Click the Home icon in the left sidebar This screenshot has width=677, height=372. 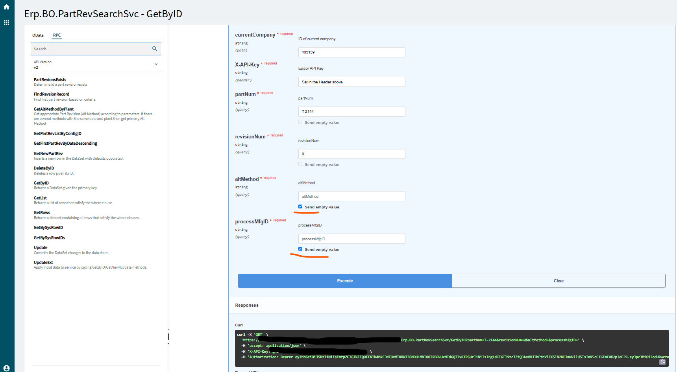pos(6,7)
